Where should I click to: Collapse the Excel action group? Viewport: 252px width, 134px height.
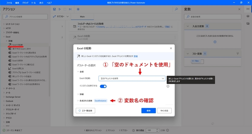click(x=4, y=37)
